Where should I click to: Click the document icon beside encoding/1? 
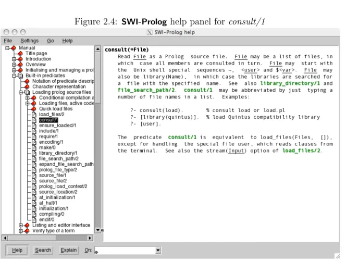click(x=34, y=142)
